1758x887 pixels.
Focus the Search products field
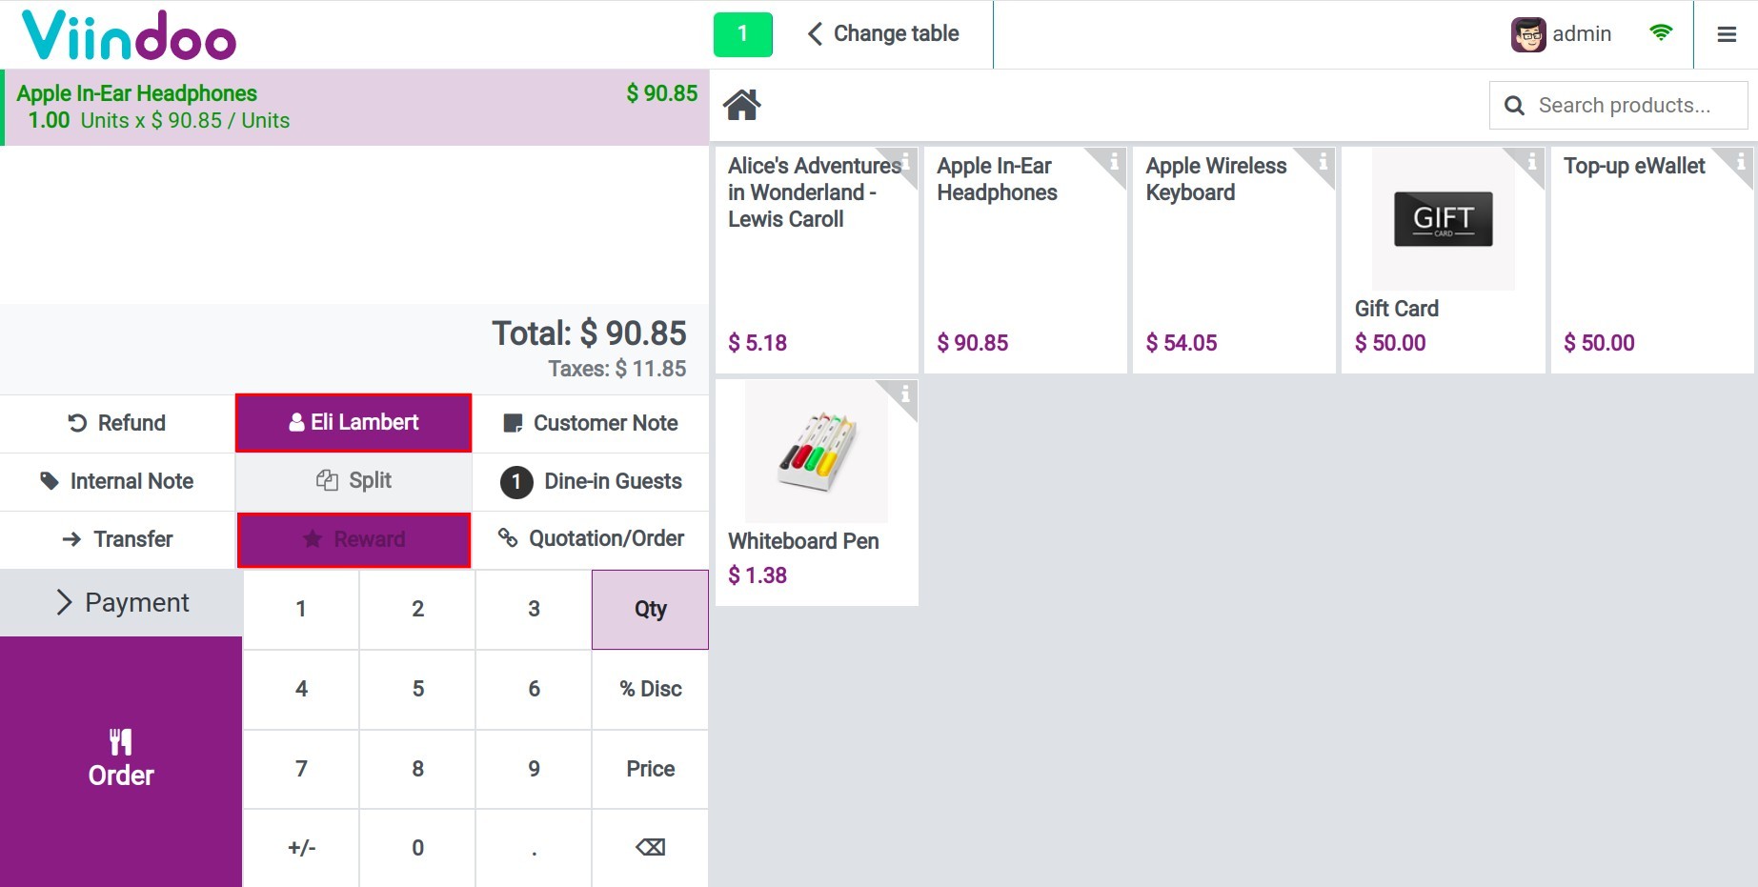pos(1618,106)
